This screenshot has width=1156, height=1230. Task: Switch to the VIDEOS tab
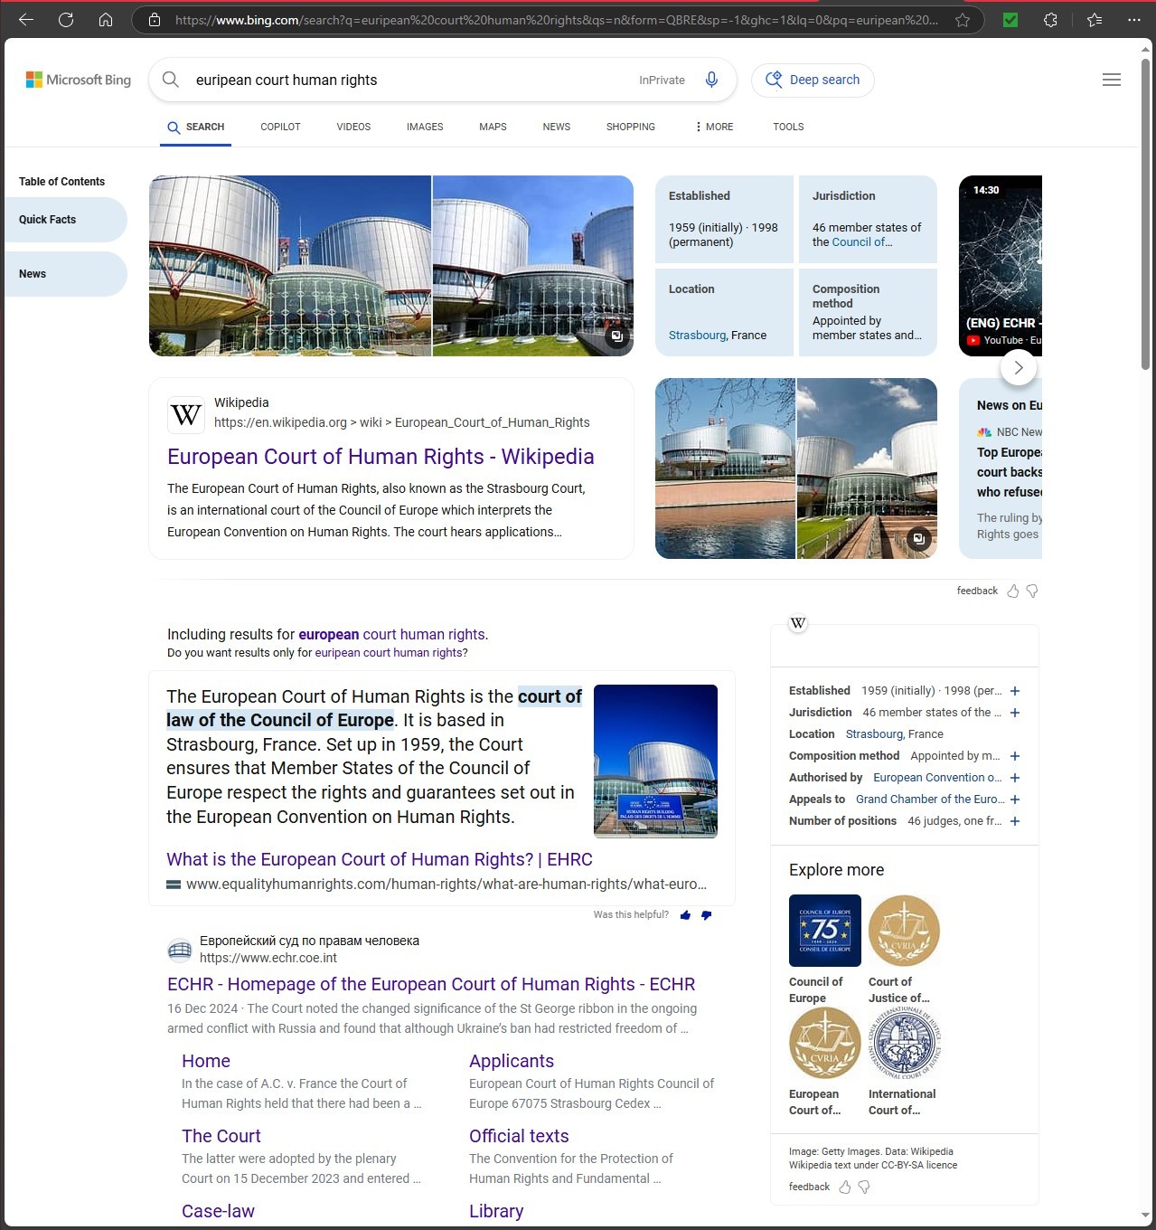[353, 127]
